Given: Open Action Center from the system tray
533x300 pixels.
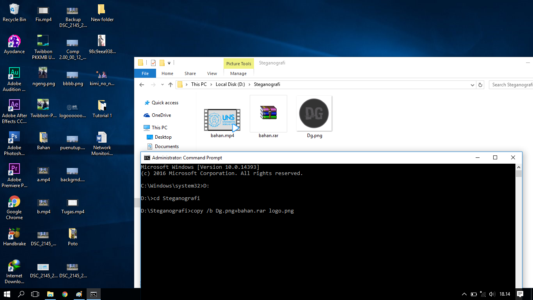Looking at the screenshot, I should 520,294.
